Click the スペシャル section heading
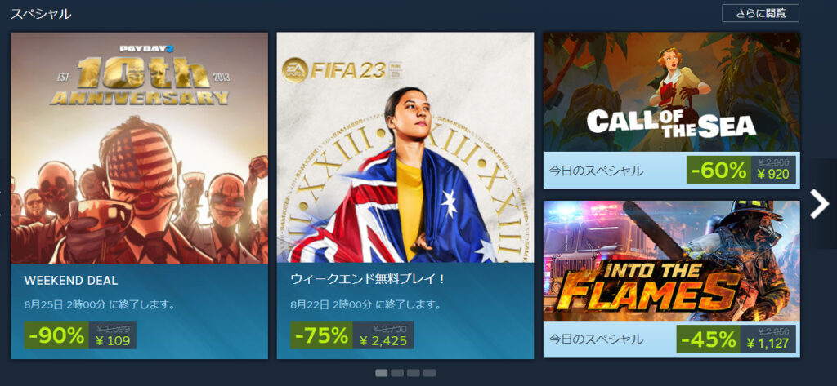837x386 pixels. point(41,14)
